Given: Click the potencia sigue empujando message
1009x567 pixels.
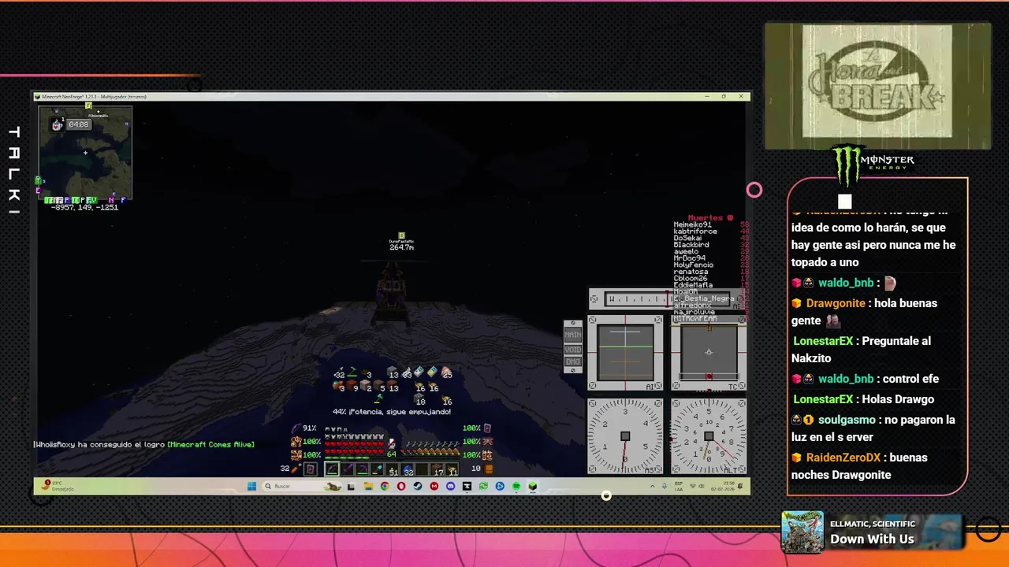Looking at the screenshot, I should (392, 412).
